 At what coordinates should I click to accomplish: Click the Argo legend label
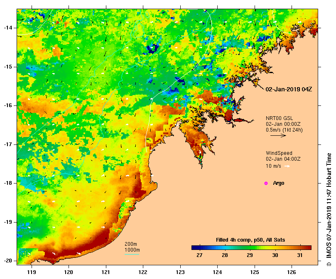pyautogui.click(x=279, y=183)
